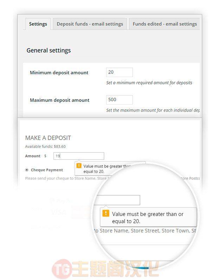Click magnified 'Value must be greater than or' message
This screenshot has height=280, width=211.
pos(148,214)
